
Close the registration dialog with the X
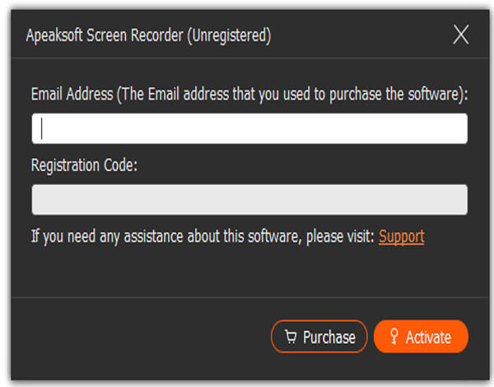click(x=461, y=35)
